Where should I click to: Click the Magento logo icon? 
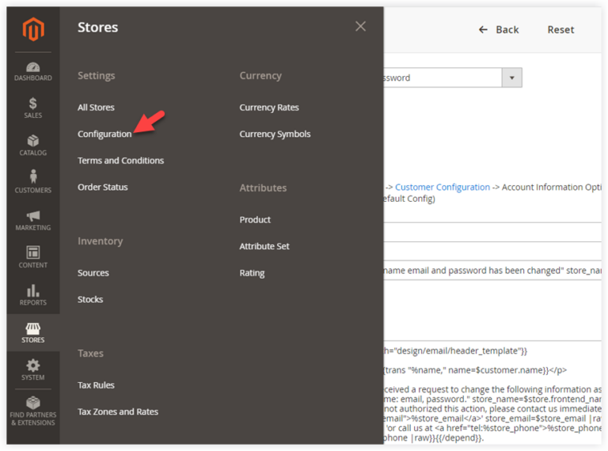point(33,30)
